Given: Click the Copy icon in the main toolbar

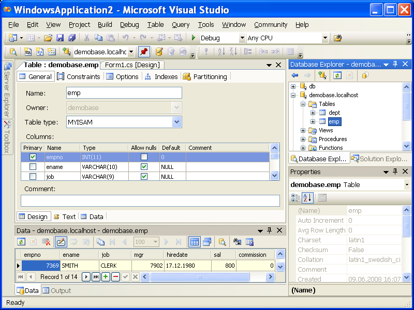Looking at the screenshot, I should pyautogui.click(x=98, y=38).
